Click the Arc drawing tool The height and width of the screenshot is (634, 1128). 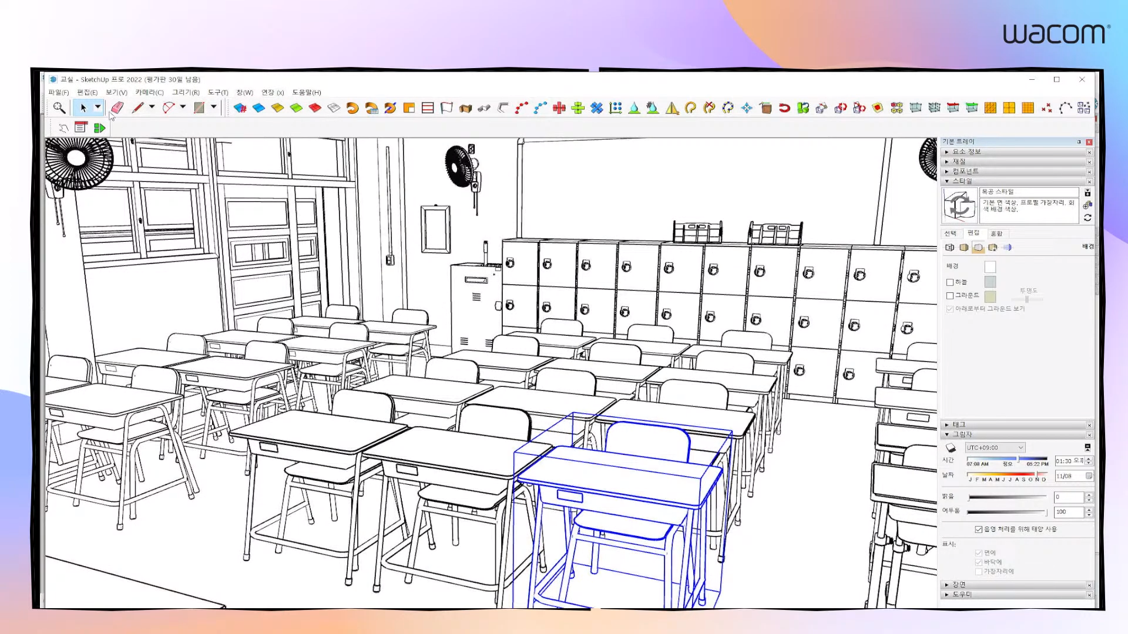point(169,107)
